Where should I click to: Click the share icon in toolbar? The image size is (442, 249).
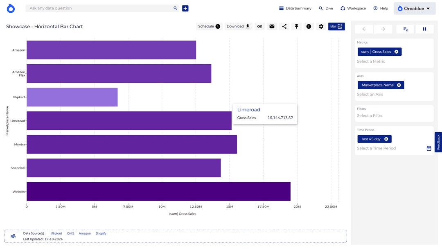point(284,27)
